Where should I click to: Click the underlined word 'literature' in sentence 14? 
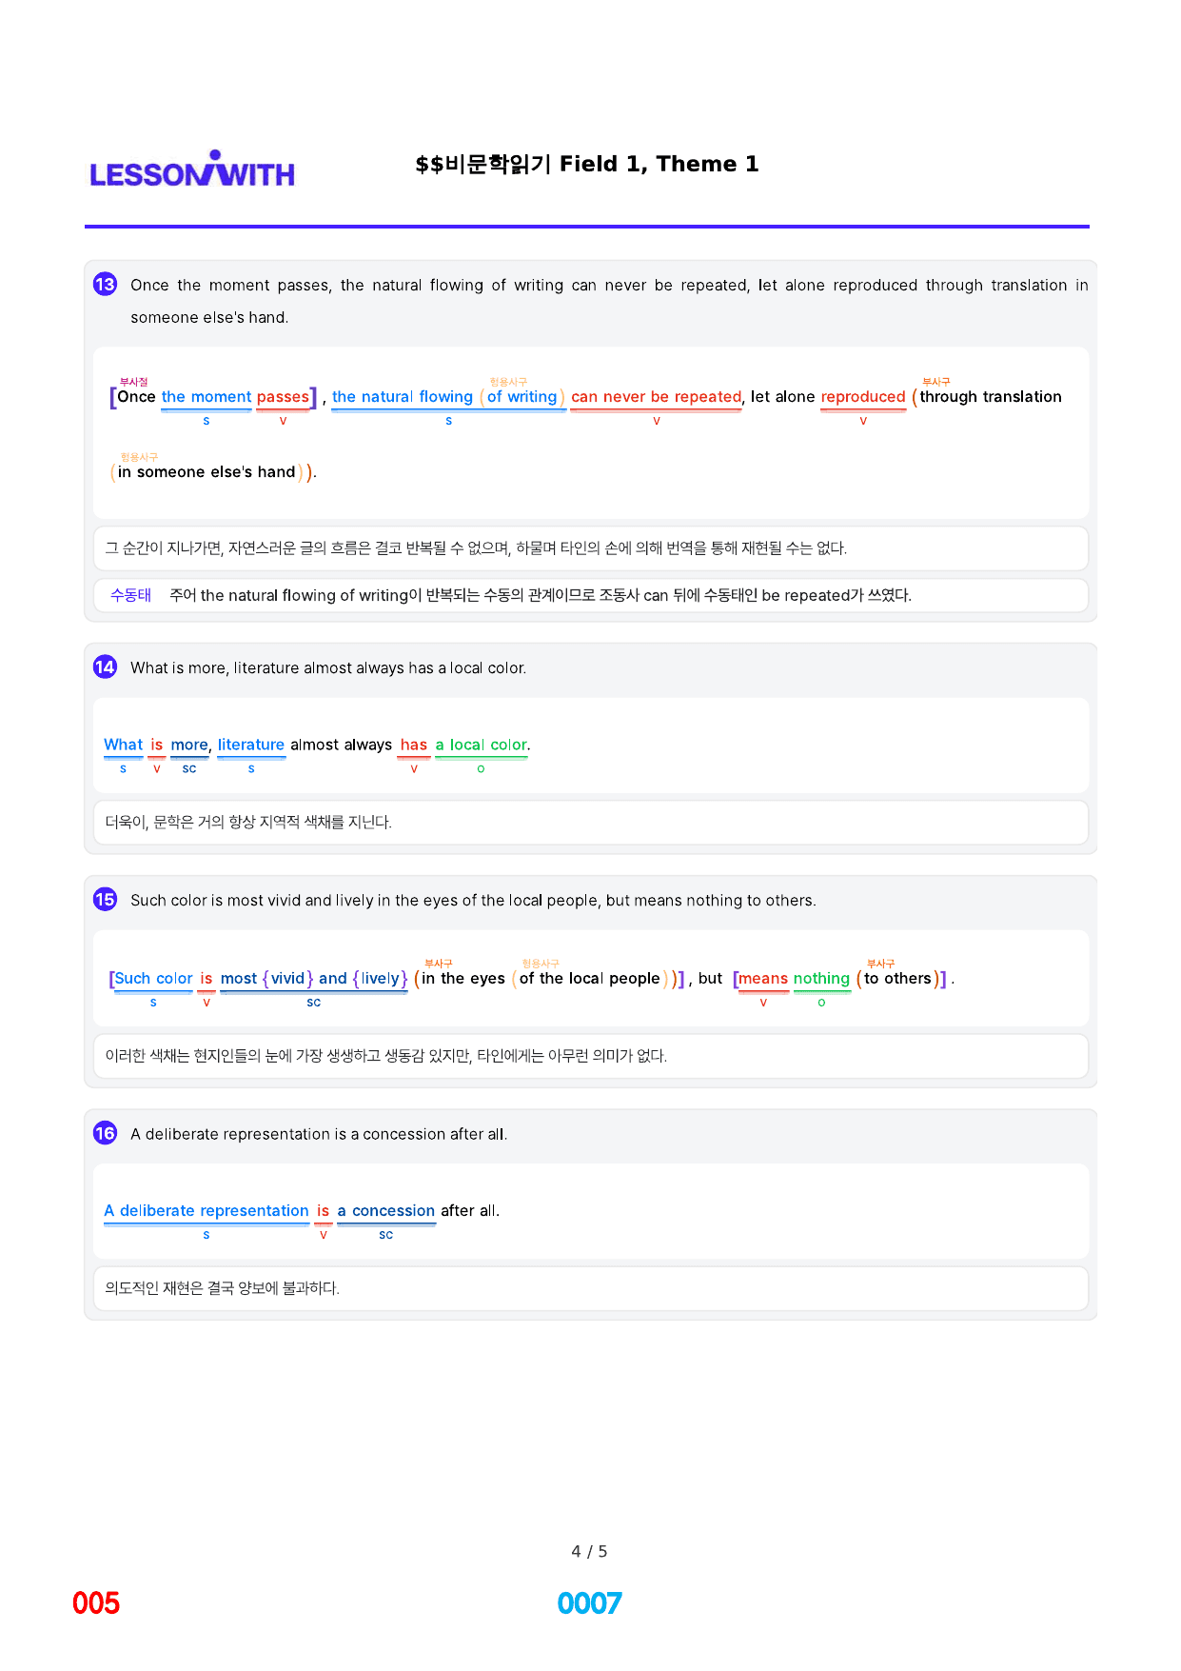pyautogui.click(x=251, y=745)
